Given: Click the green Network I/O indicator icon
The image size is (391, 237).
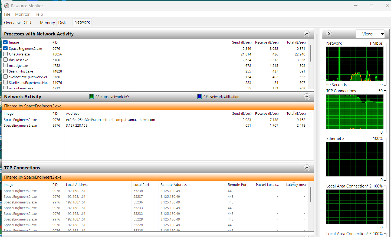Looking at the screenshot, I should (91, 97).
